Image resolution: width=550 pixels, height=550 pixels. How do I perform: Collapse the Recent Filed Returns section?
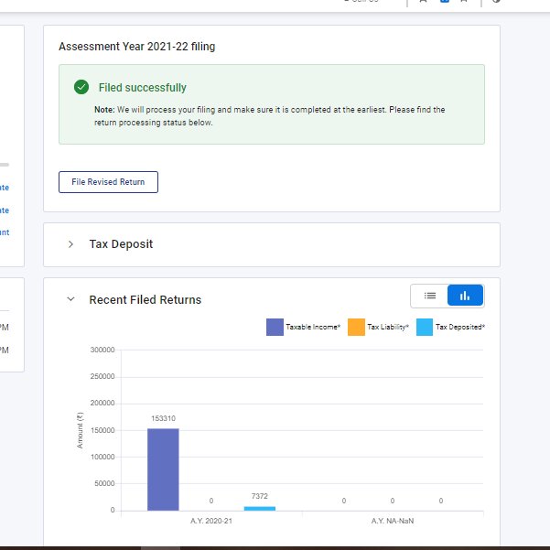tap(70, 299)
